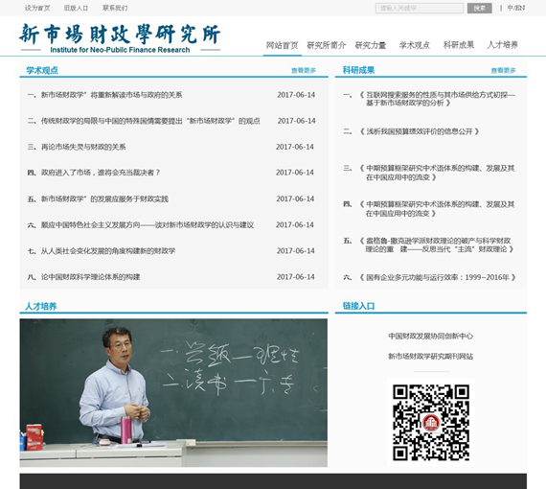Screen dimensions: 546x489
Task: Open the 学术观点 nav item
Action: coord(415,45)
